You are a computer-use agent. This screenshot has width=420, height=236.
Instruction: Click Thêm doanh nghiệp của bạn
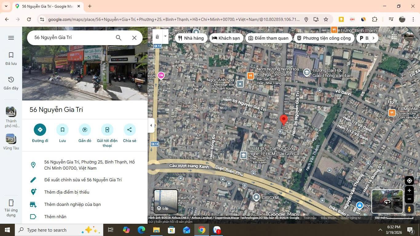tap(85, 204)
